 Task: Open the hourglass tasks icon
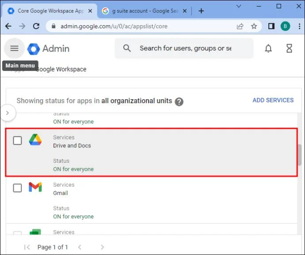(x=289, y=48)
